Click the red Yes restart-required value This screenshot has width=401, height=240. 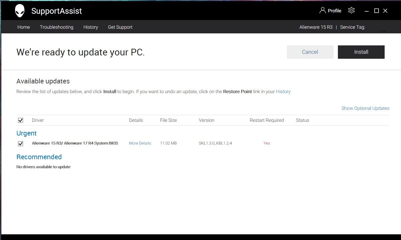267,143
